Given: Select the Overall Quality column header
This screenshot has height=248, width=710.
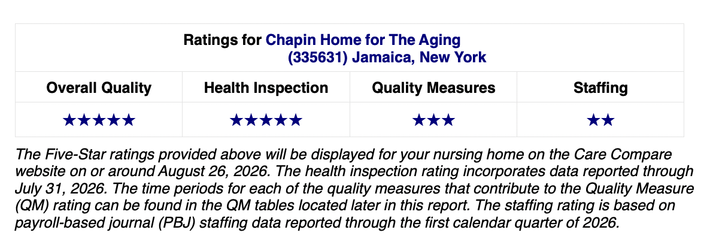Looking at the screenshot, I should (99, 87).
